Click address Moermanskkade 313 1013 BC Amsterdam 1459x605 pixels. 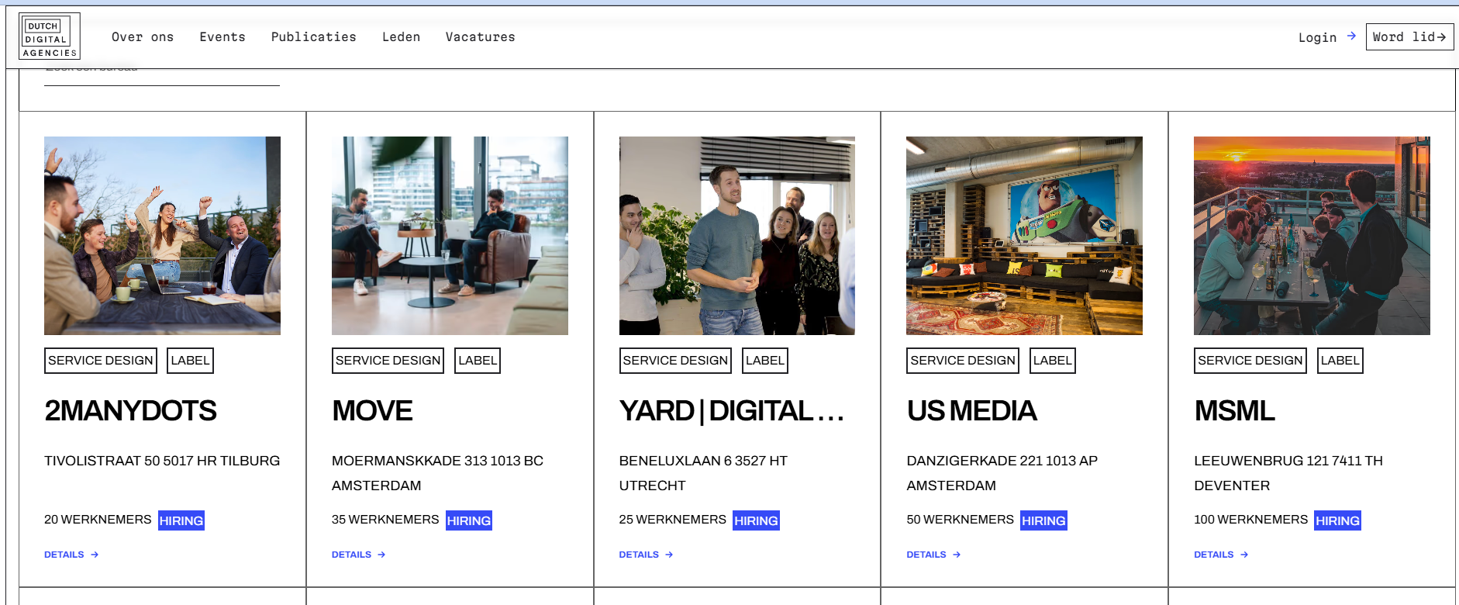pyautogui.click(x=437, y=473)
